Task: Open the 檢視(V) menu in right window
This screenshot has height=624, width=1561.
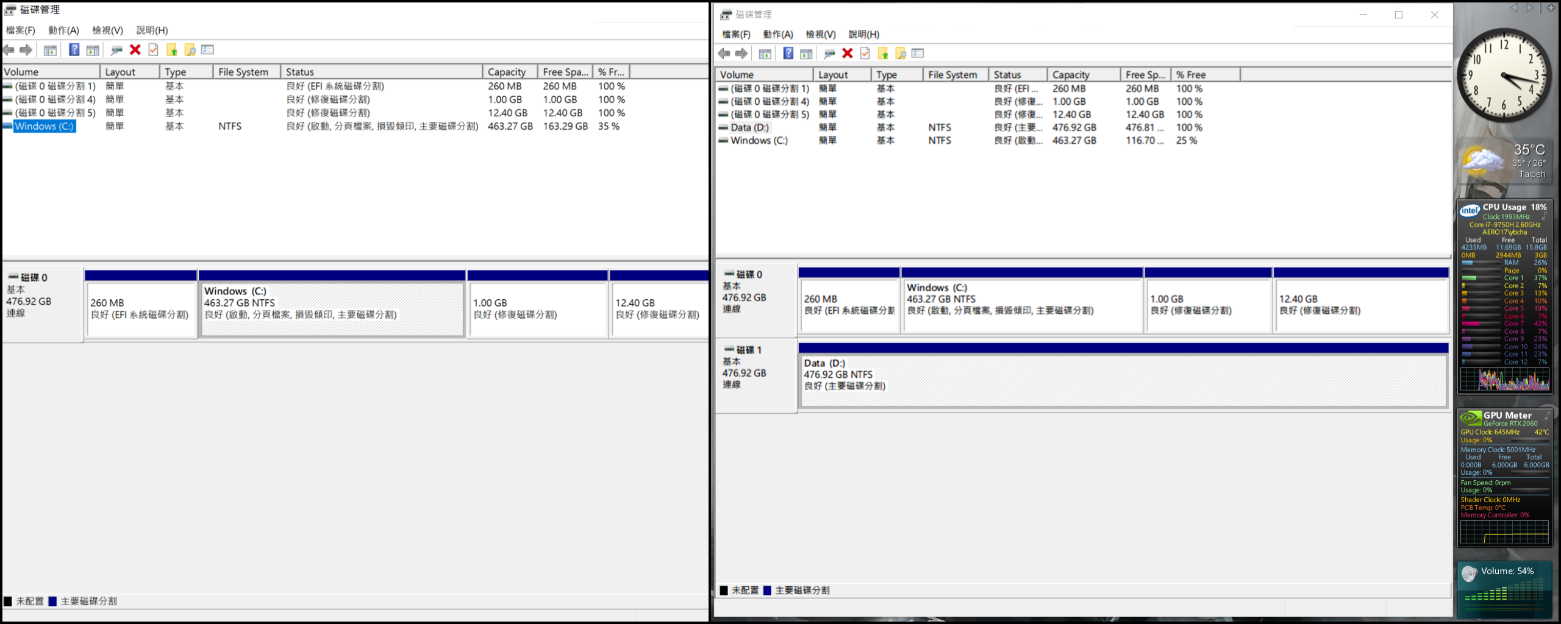Action: click(820, 35)
